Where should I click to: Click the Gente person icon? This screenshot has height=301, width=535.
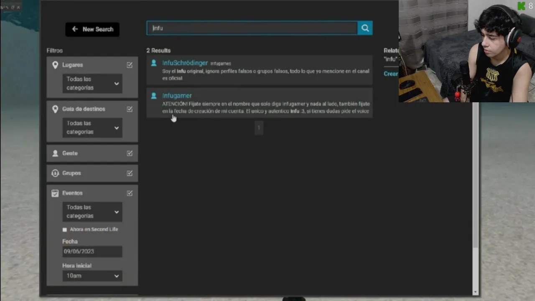[x=55, y=153]
